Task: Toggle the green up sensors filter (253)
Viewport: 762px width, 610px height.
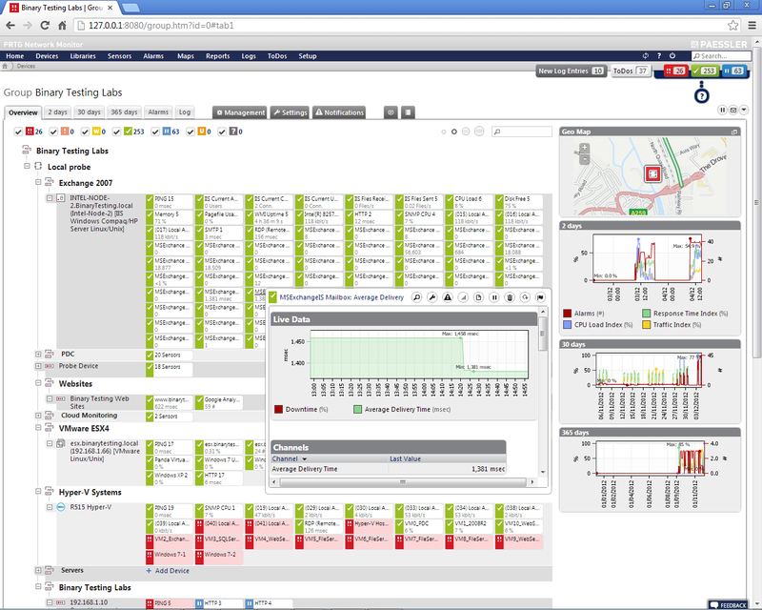Action: click(116, 132)
